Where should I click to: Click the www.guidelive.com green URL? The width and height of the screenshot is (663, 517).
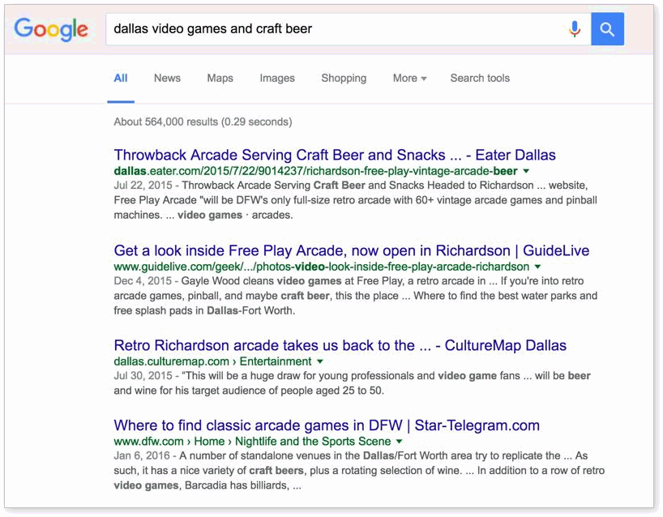pyautogui.click(x=321, y=267)
